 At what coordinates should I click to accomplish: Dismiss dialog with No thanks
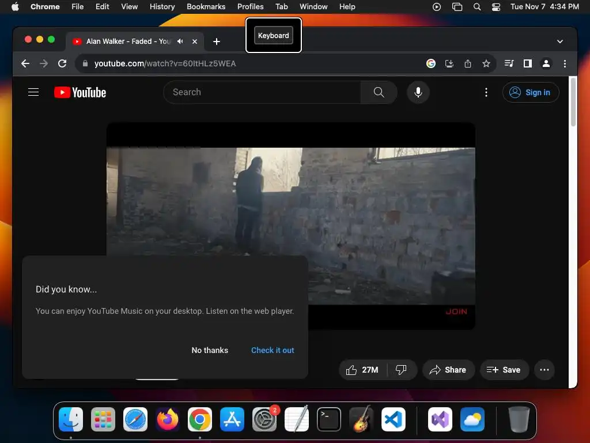point(210,350)
